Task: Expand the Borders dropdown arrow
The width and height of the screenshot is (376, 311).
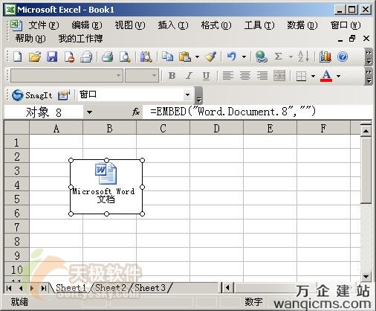Action: pyautogui.click(x=313, y=76)
